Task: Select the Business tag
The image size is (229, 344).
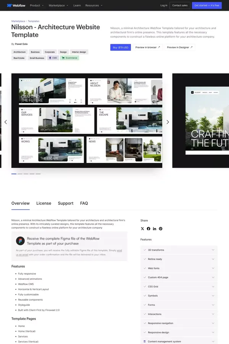Action: tap(35, 52)
